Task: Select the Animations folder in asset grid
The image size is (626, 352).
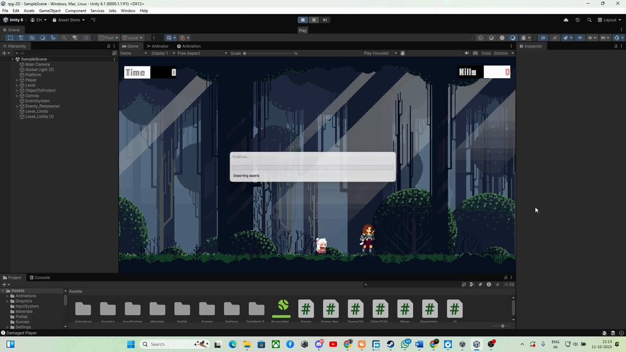Action: (x=83, y=311)
